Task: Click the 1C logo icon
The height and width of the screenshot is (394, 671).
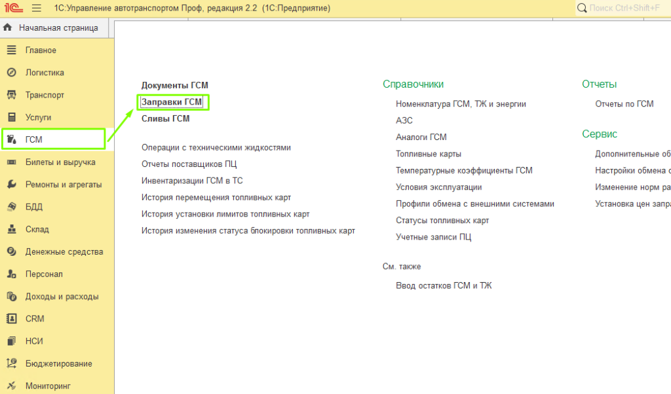Action: point(13,8)
